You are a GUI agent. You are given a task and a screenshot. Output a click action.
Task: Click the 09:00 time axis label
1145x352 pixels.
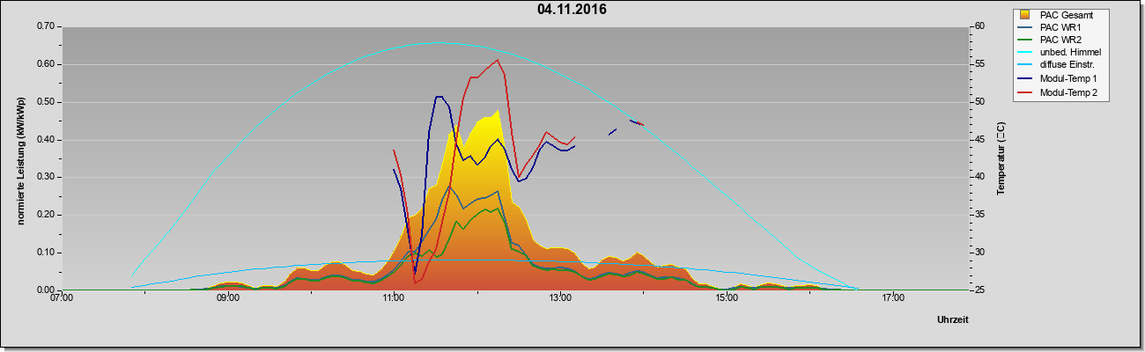(227, 298)
